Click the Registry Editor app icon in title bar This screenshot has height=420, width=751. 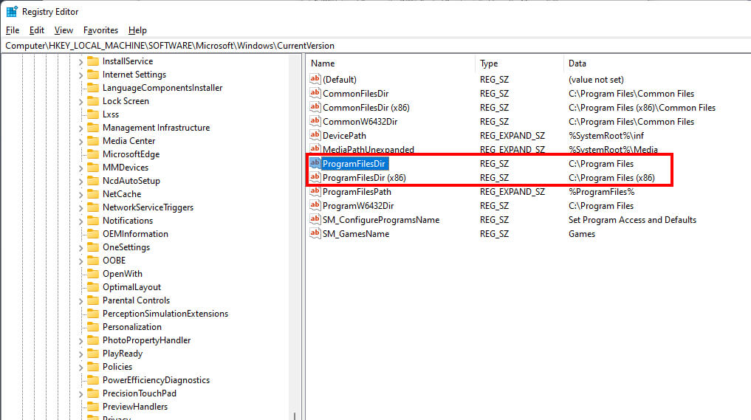coord(12,12)
